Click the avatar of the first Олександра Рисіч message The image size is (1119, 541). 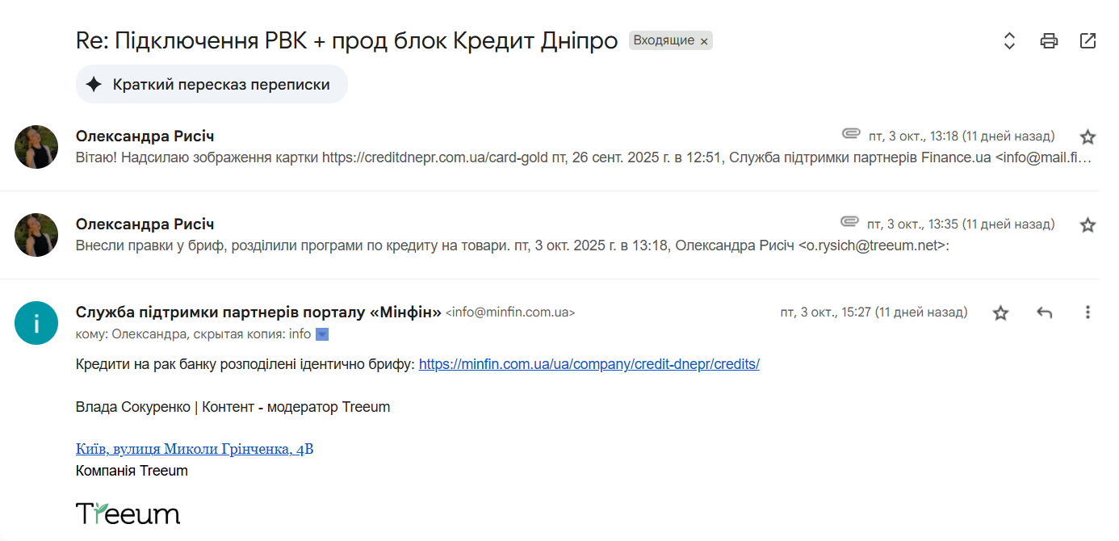[x=36, y=147]
